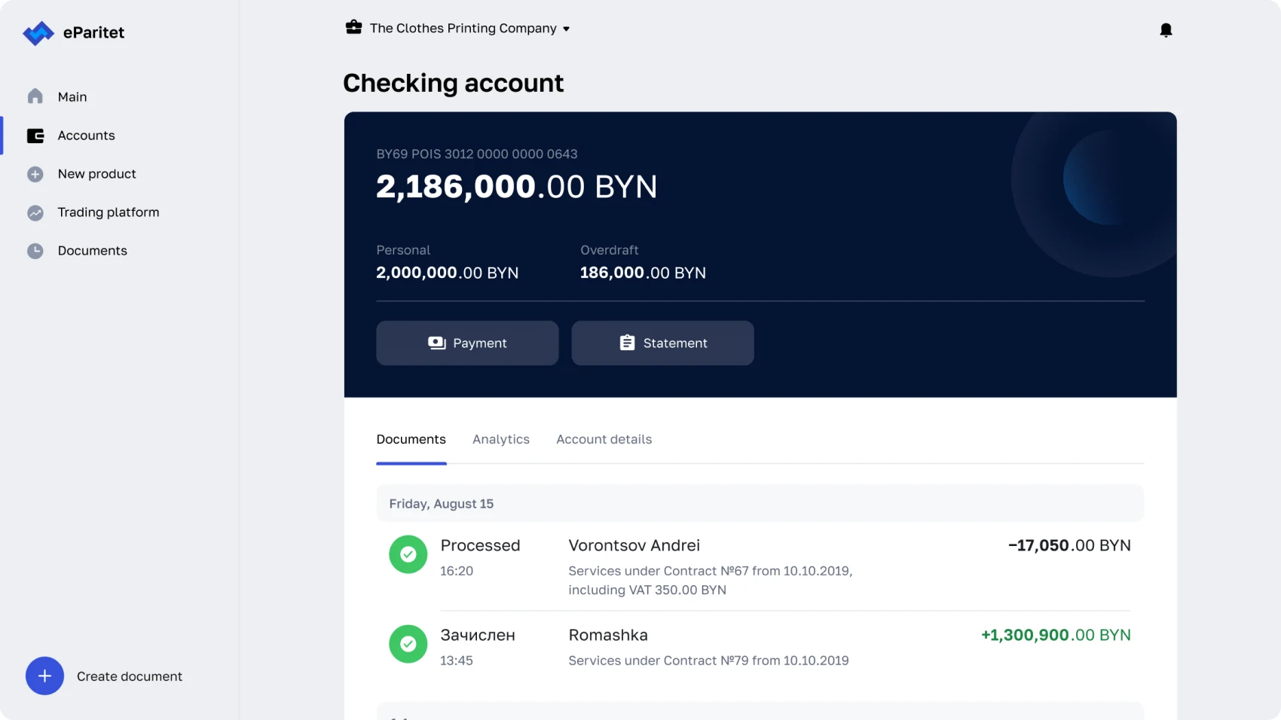The width and height of the screenshot is (1281, 720).
Task: Click the Зачислен status label
Action: (478, 635)
